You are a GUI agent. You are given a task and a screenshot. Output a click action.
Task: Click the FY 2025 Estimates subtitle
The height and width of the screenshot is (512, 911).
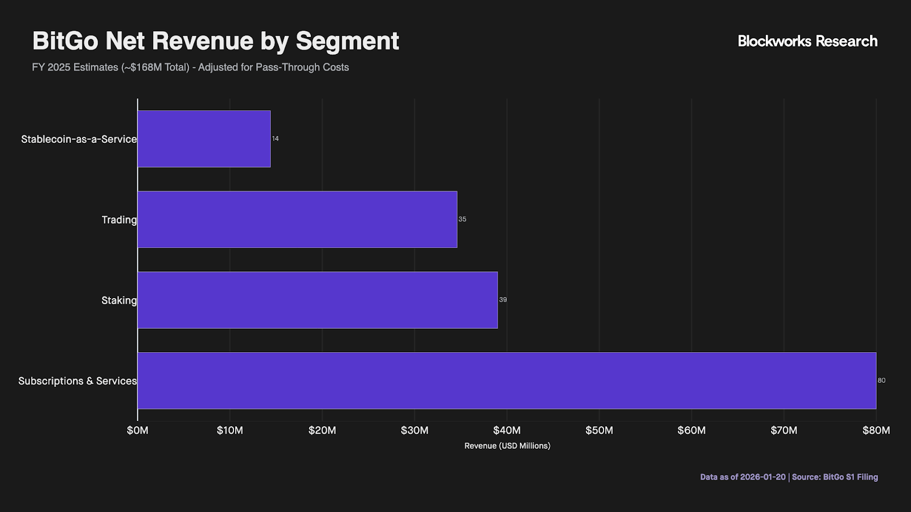[190, 67]
